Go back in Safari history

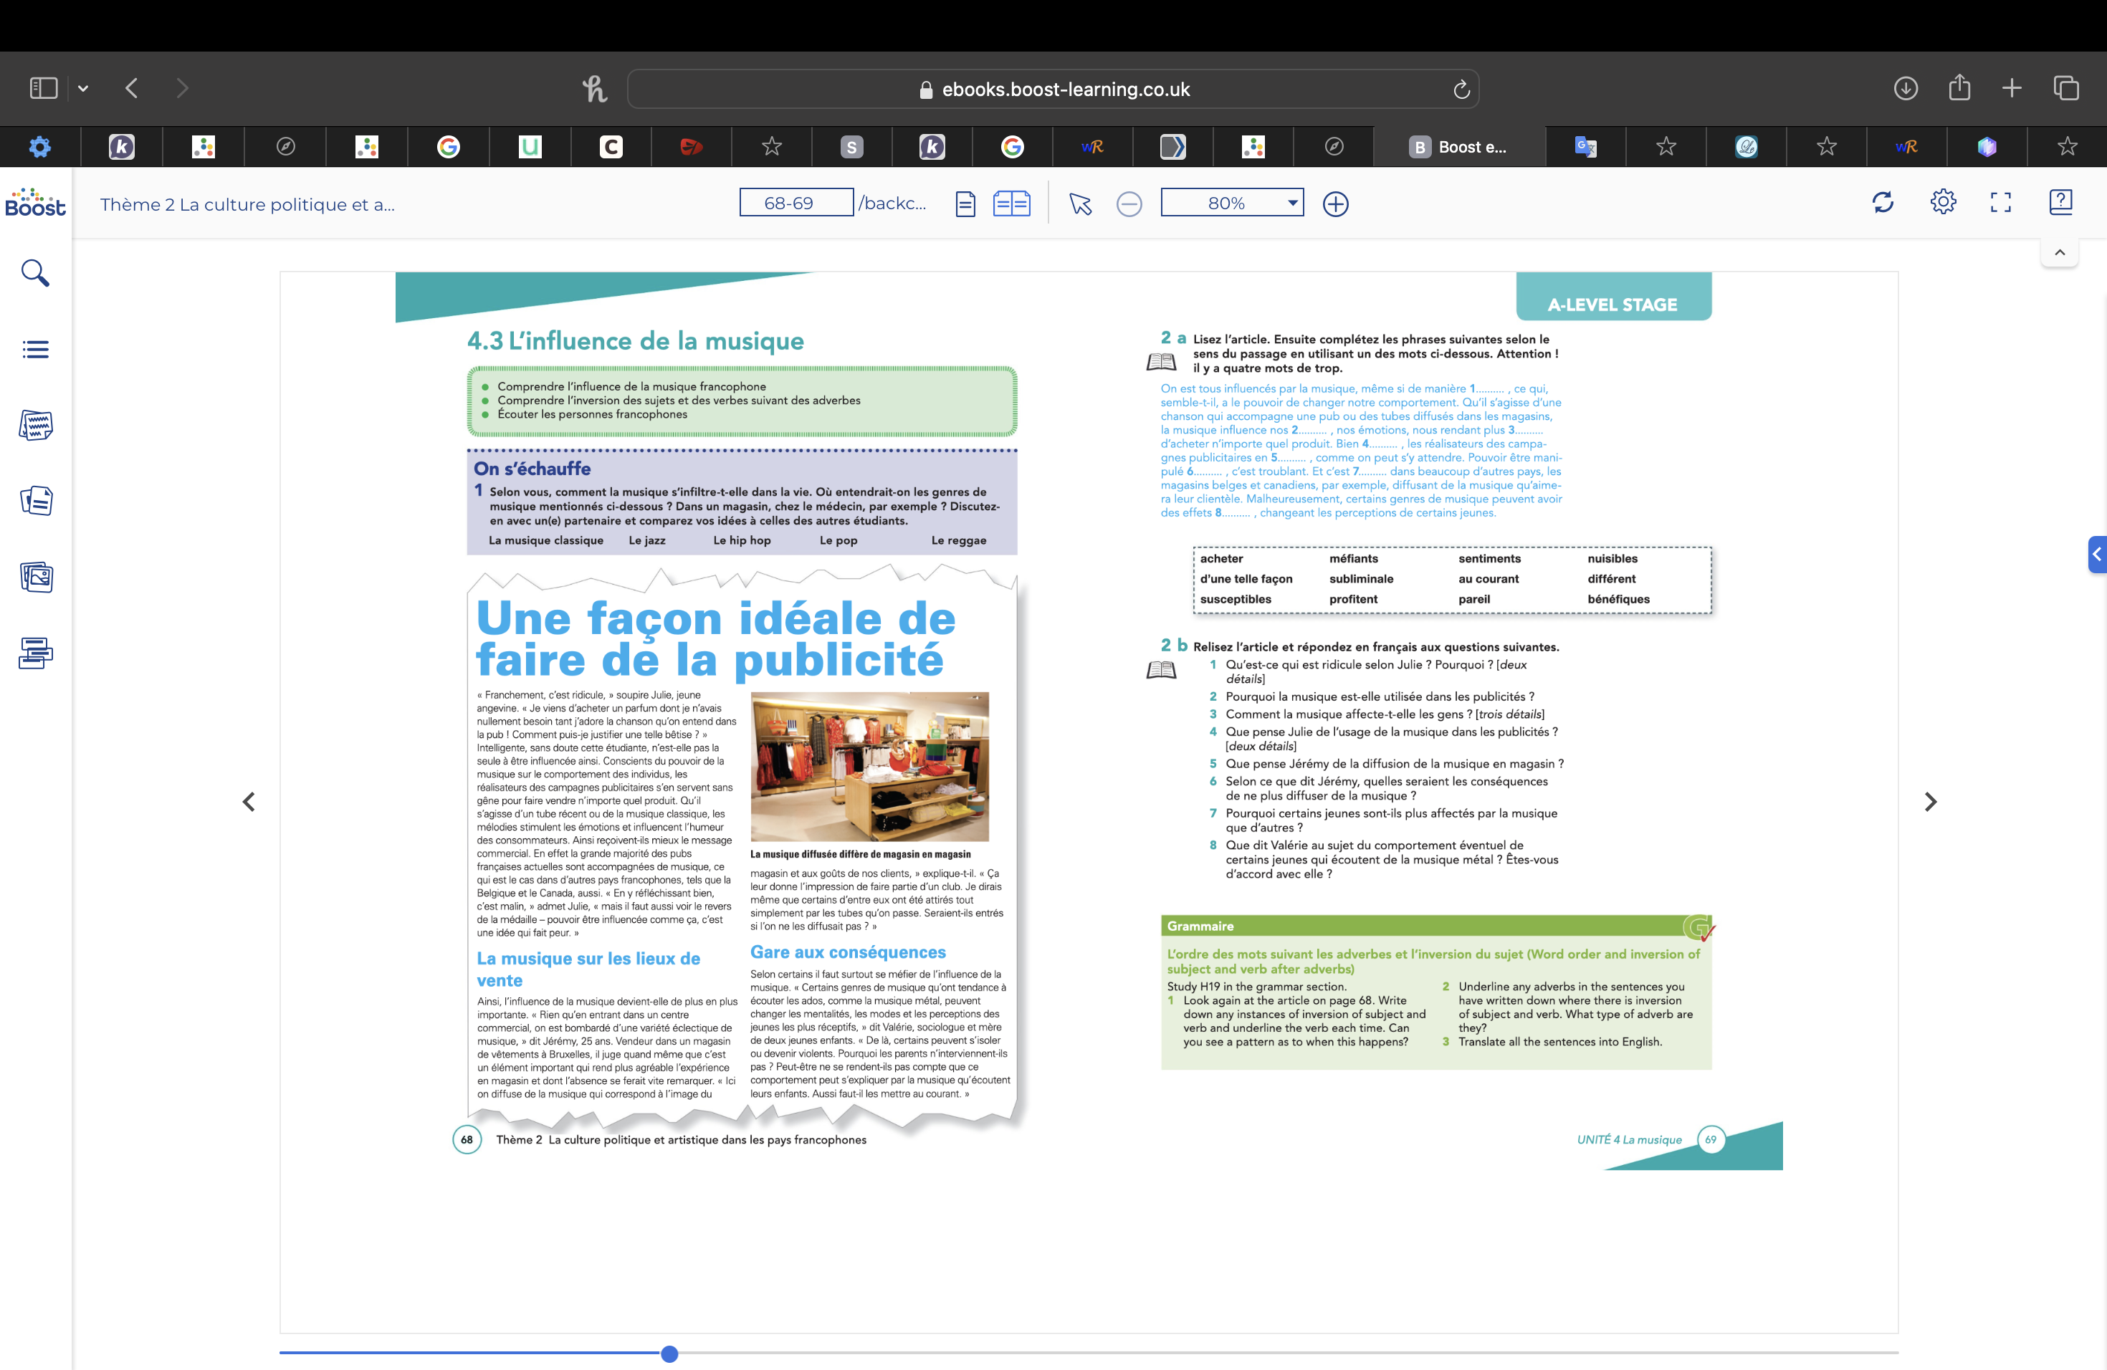pos(132,87)
